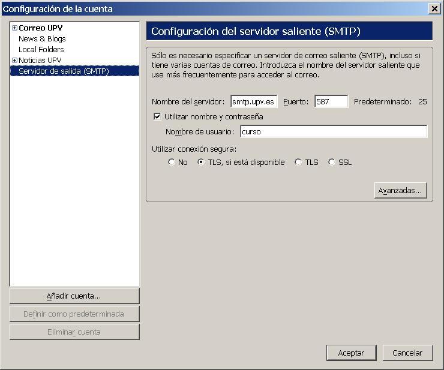
Task: Select the SSL radio button
Action: click(x=332, y=162)
